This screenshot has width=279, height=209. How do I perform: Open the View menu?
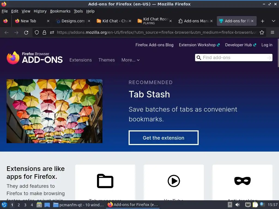[x=26, y=11]
